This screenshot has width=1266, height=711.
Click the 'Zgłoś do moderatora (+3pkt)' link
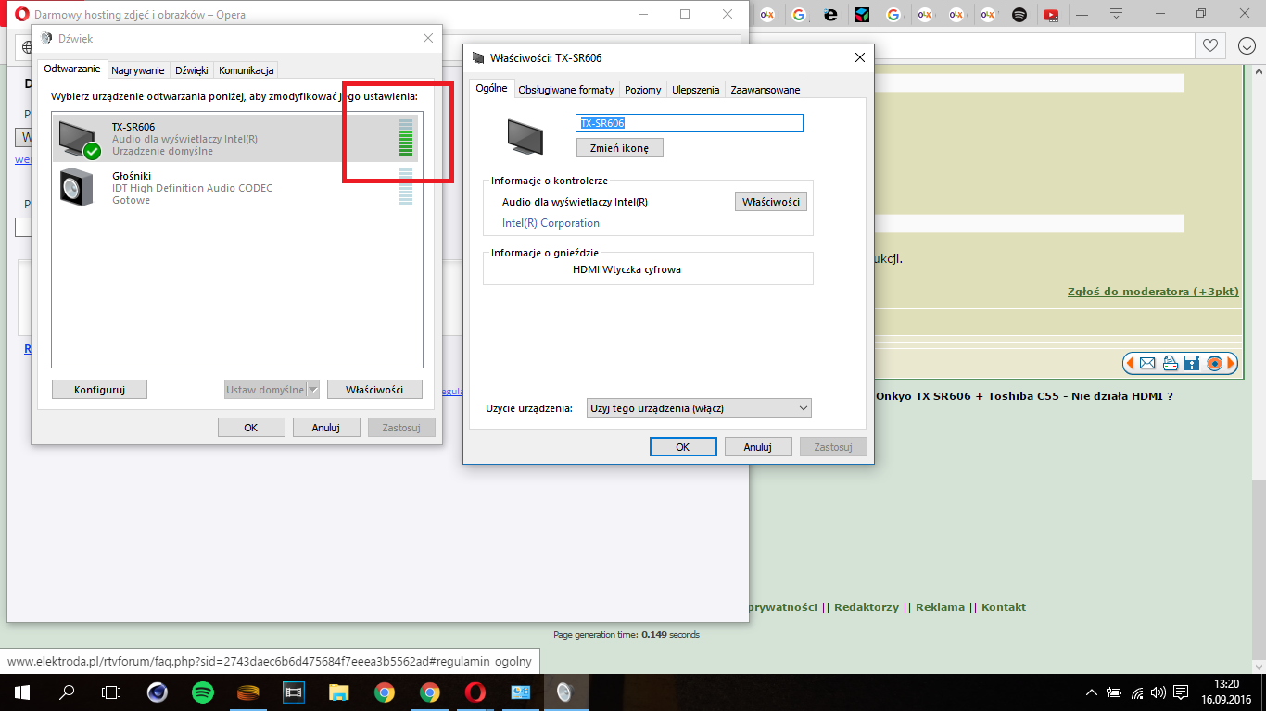1153,292
